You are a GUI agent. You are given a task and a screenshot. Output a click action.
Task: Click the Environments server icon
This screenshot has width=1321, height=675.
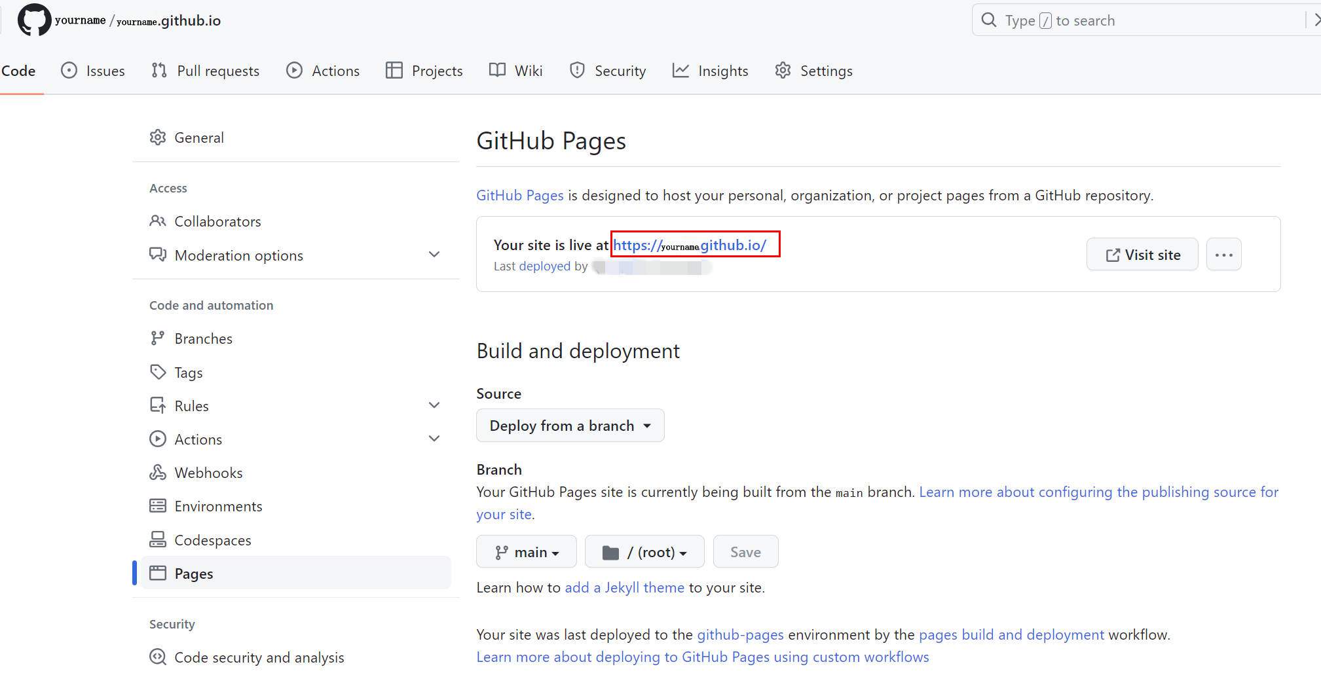coord(158,506)
